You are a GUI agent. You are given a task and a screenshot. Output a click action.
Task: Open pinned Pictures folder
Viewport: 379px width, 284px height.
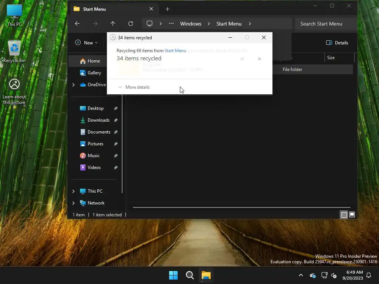[92, 144]
